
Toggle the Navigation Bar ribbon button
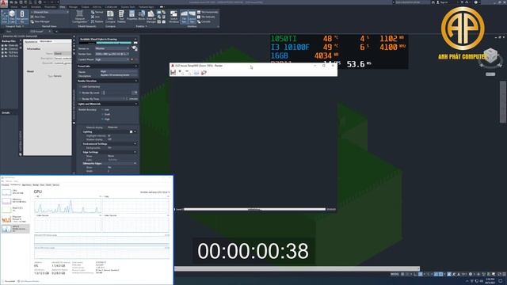[x=22, y=17]
